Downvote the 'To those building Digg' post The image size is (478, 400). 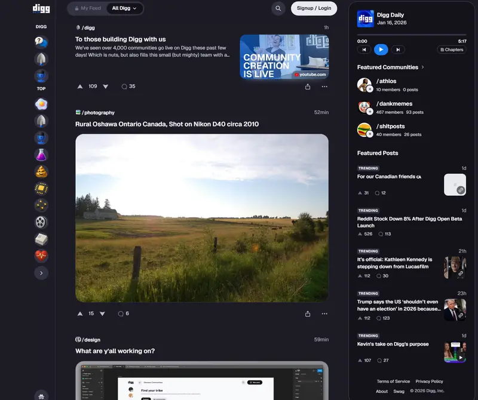[x=106, y=86]
